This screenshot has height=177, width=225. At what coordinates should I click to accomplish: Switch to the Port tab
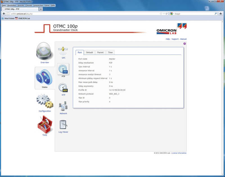click(x=80, y=52)
